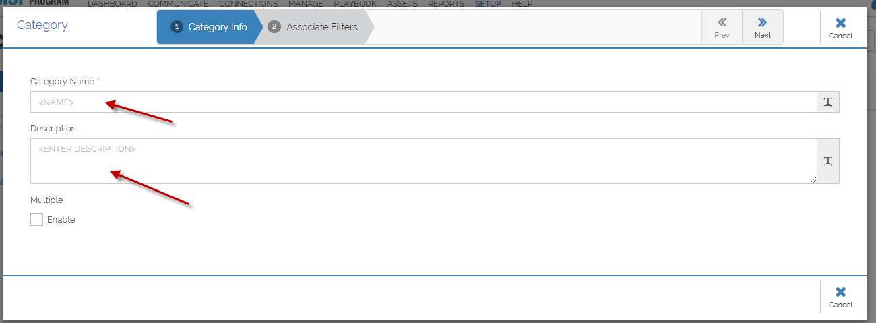Open the ASSETS menu item
The image size is (876, 323).
pyautogui.click(x=402, y=4)
